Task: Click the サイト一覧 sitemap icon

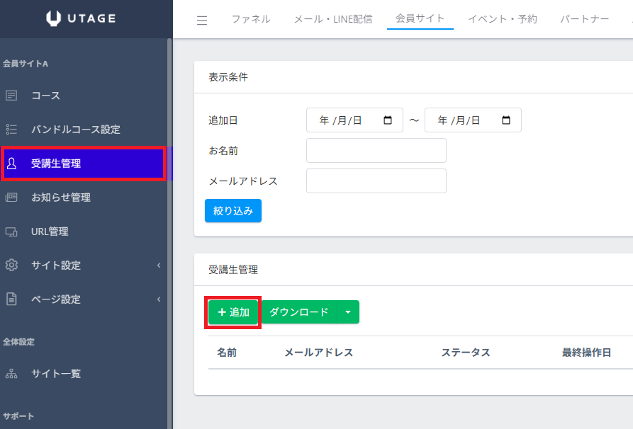Action: (11, 374)
